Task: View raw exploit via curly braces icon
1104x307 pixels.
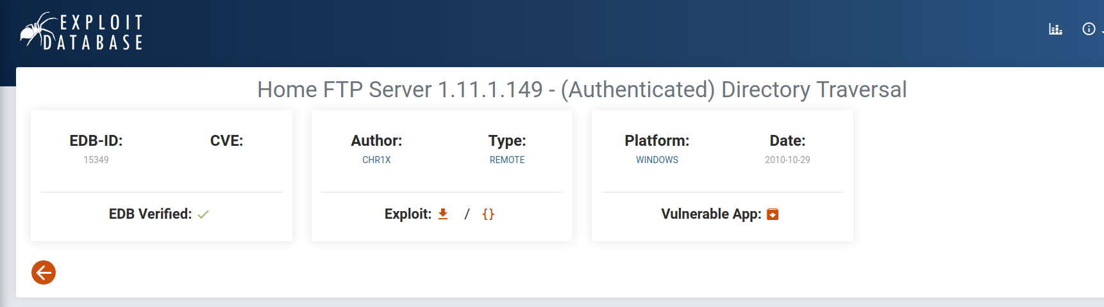Action: tap(489, 214)
